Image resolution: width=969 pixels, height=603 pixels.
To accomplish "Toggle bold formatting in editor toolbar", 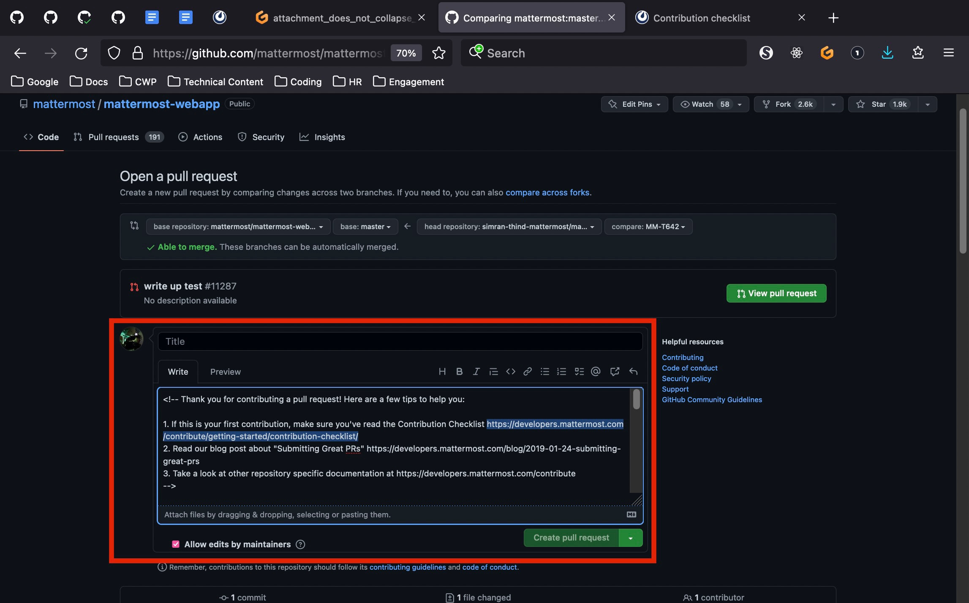I will tap(459, 371).
